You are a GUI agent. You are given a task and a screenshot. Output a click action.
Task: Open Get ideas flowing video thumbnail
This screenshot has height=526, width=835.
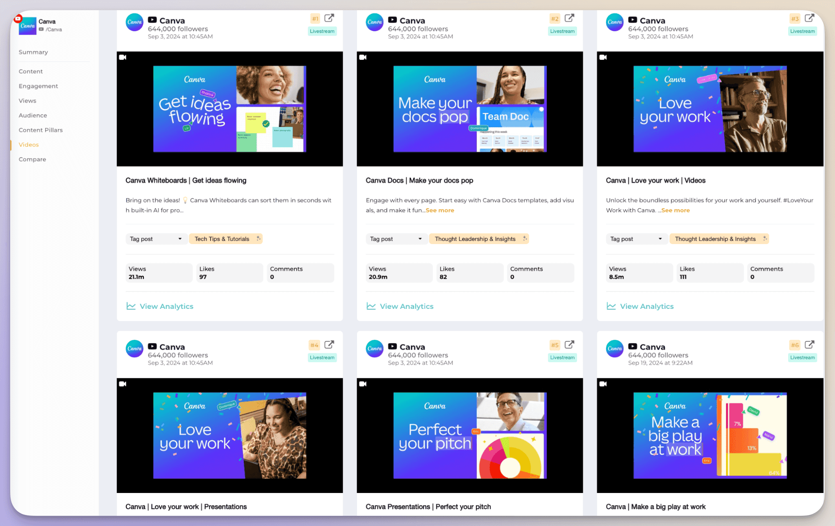230,109
